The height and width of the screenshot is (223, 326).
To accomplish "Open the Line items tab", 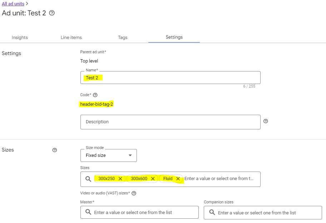I will [x=71, y=38].
